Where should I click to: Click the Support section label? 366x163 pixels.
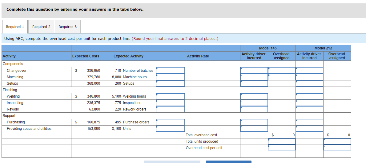pyautogui.click(x=9, y=116)
